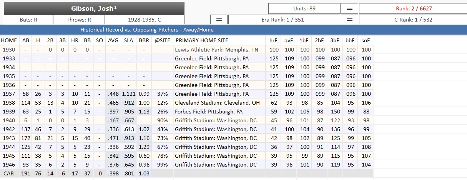Screen dimensions: 467x180
Task: Click the equals button left of Era Rank
Action: pos(219,19)
